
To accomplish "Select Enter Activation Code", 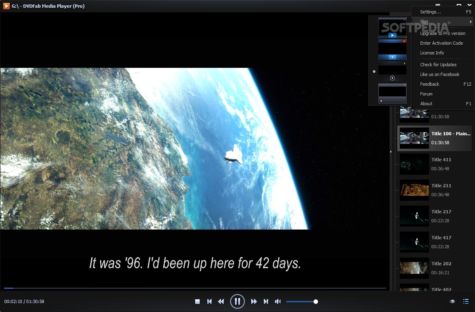I will point(443,43).
